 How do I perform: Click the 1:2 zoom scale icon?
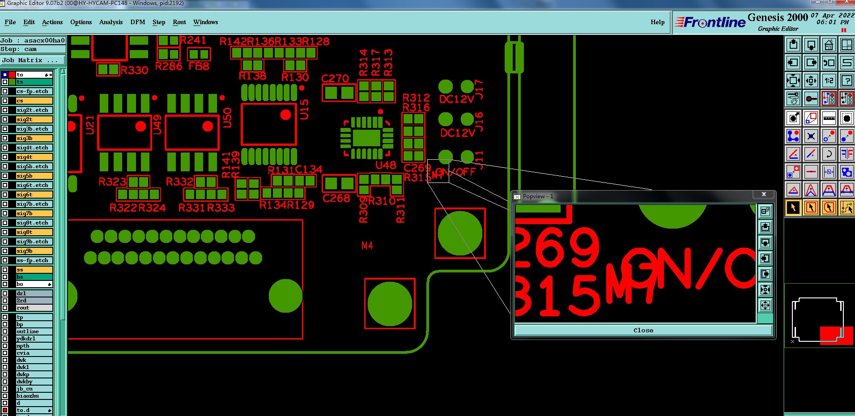click(x=829, y=81)
